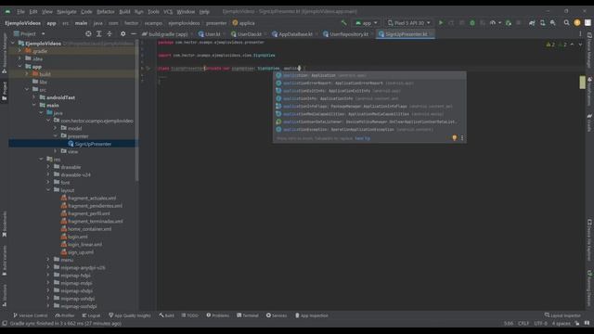Click the Select Opened File target icon

click(x=88, y=33)
